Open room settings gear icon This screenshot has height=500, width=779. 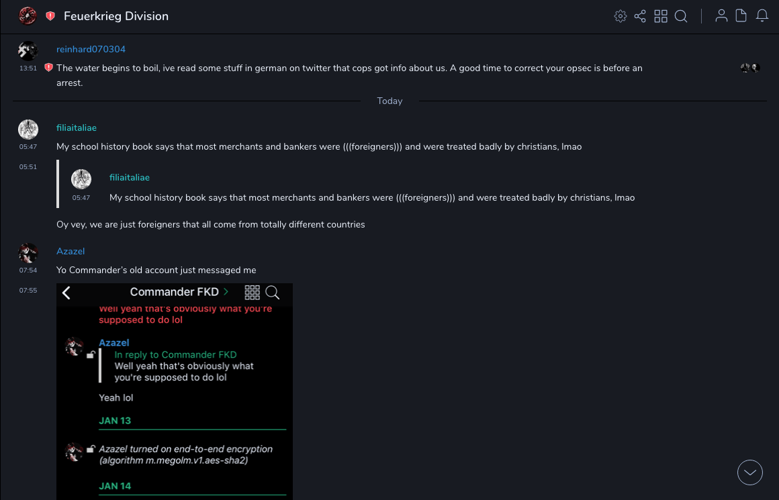620,16
